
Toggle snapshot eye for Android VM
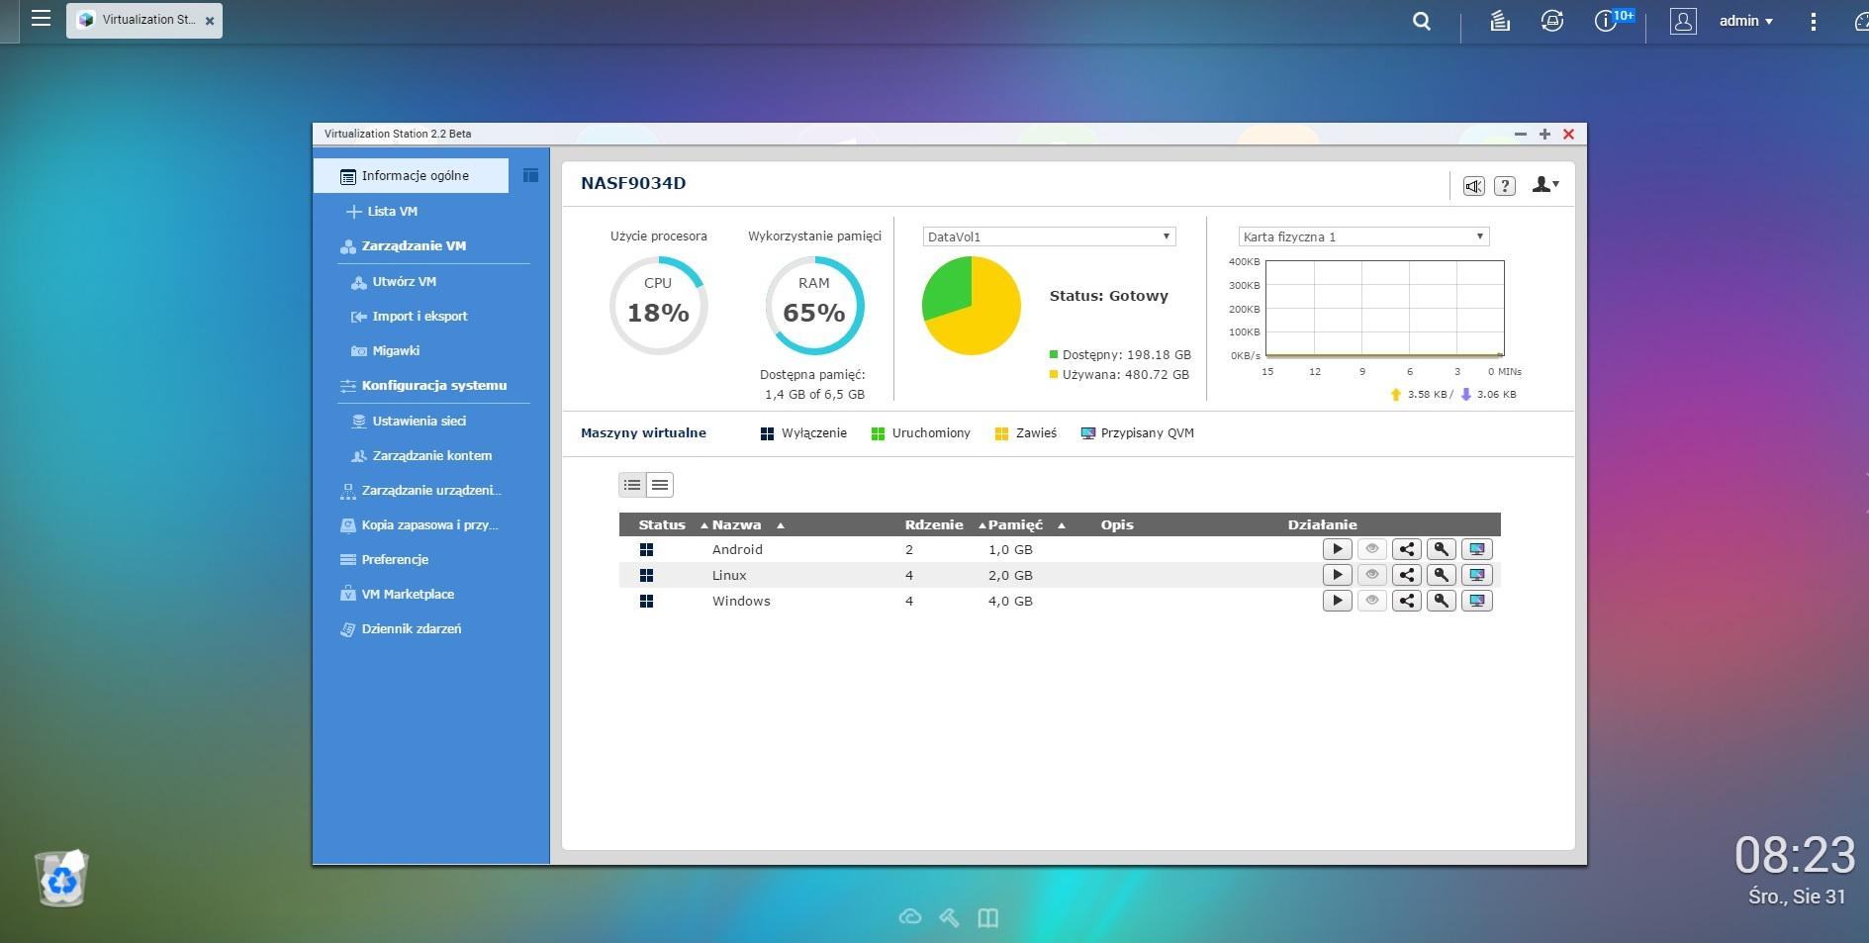pos(1371,549)
